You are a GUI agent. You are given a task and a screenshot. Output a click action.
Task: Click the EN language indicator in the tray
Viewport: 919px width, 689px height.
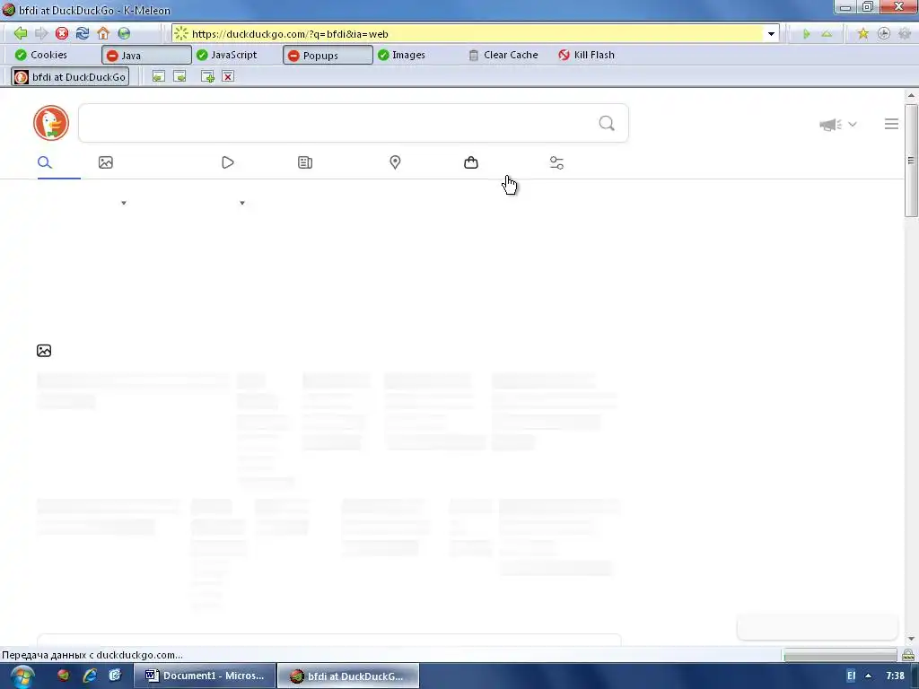pos(851,676)
